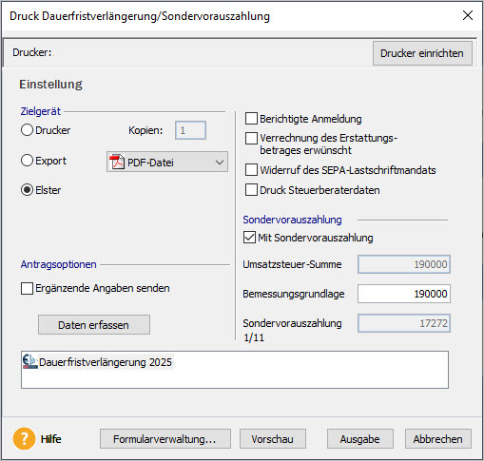Screen dimensions: 484x461
Task: Click the Vorschau button
Action: tap(273, 439)
